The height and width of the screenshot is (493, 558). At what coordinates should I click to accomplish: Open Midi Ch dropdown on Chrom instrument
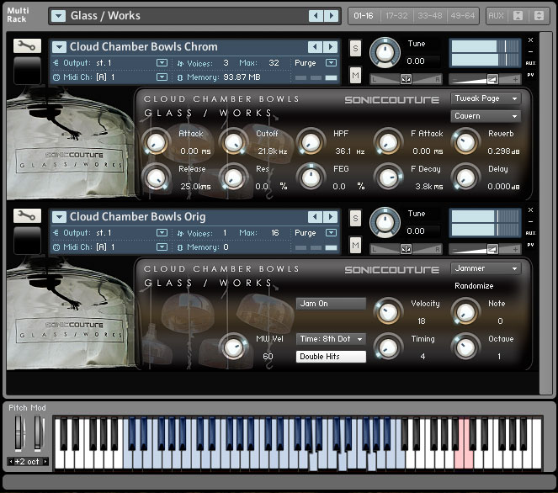point(162,77)
